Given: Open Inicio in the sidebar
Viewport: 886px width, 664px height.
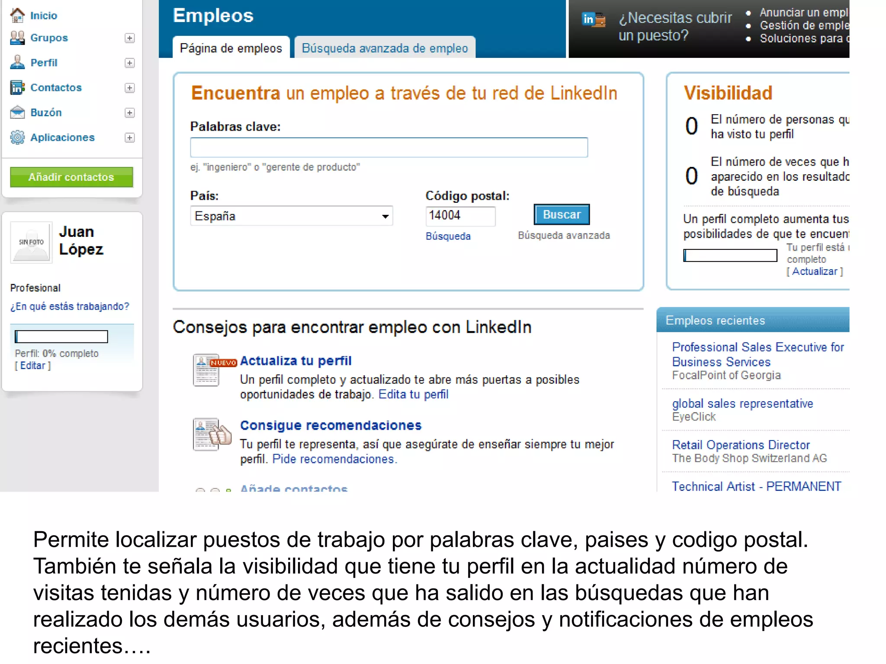Looking at the screenshot, I should 44,16.
